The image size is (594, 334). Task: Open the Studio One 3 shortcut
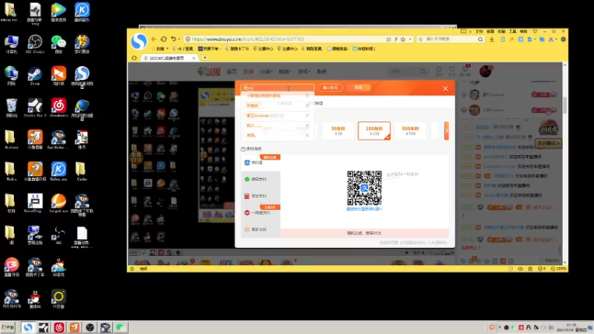[35, 108]
